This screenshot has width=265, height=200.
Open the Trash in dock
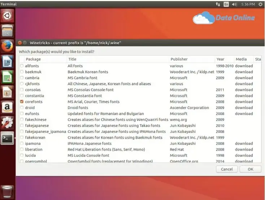[x=7, y=192]
